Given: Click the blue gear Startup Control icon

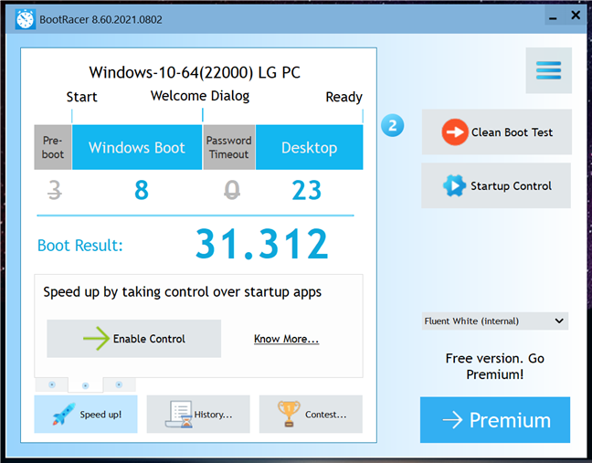Looking at the screenshot, I should pyautogui.click(x=454, y=185).
